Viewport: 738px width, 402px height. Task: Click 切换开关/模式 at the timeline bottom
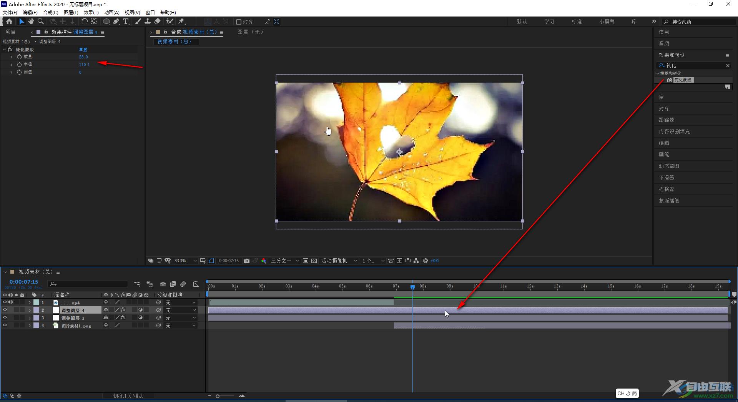click(x=128, y=396)
